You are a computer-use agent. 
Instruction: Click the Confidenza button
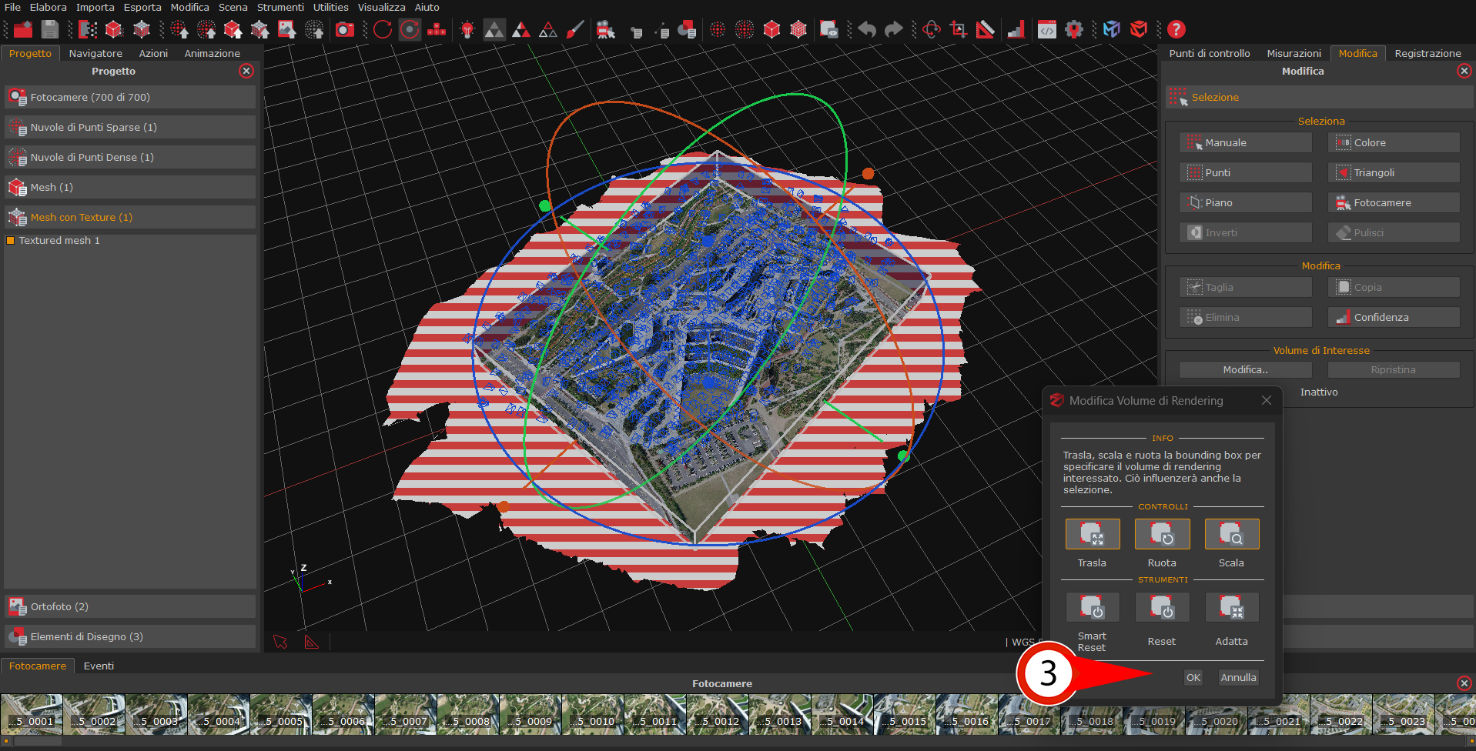coord(1394,318)
